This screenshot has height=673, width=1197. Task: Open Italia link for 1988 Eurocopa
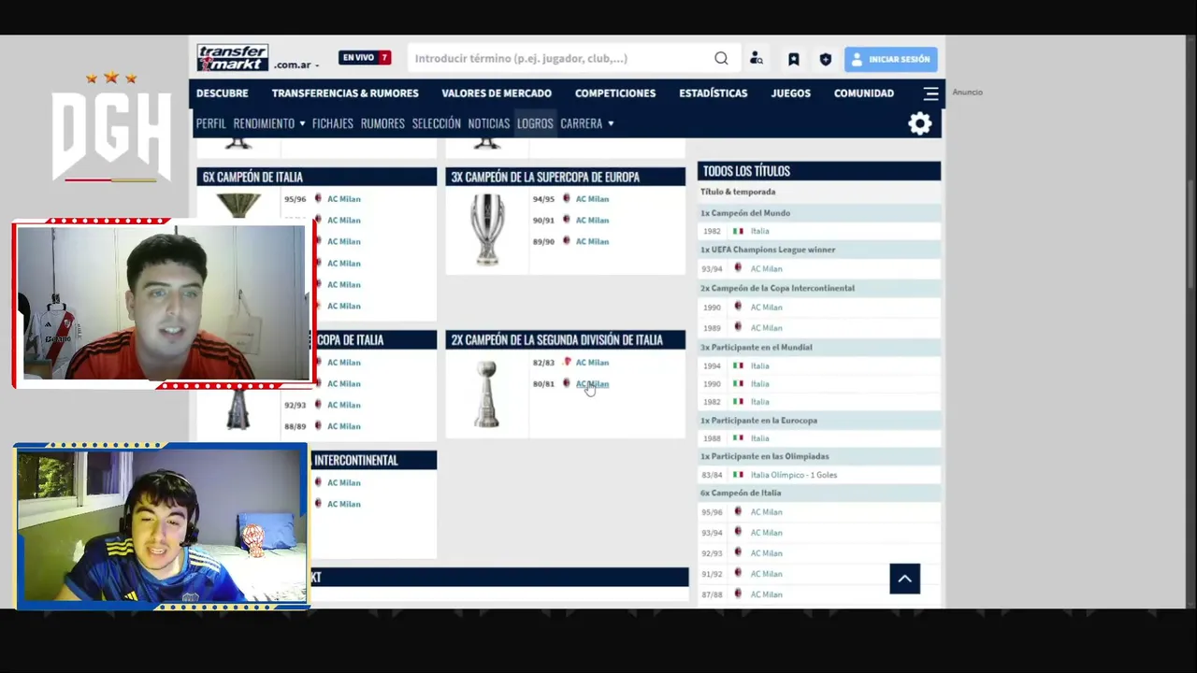coord(760,438)
